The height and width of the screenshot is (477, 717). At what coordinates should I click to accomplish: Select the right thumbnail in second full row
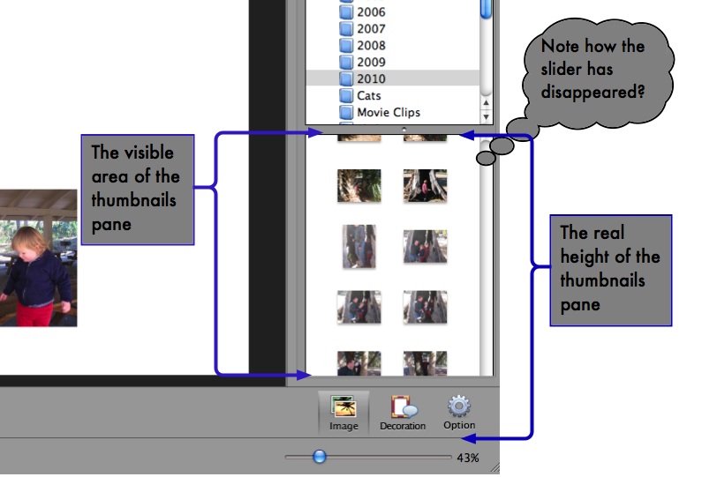click(425, 247)
